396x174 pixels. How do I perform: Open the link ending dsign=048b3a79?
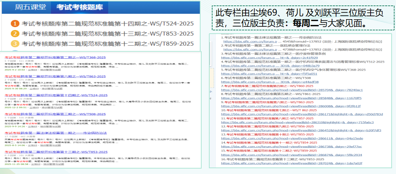[x=270, y=65]
